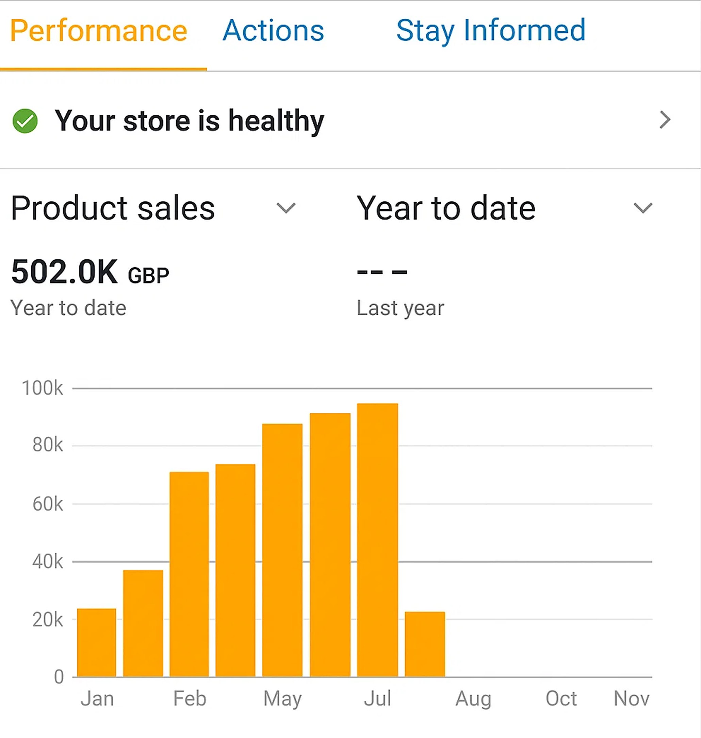Select the Performance tab

[99, 31]
